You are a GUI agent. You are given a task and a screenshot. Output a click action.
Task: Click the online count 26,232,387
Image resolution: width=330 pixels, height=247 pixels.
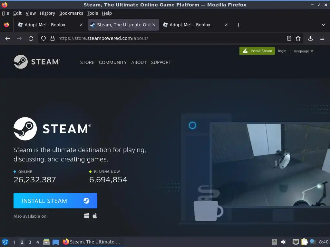tap(35, 180)
